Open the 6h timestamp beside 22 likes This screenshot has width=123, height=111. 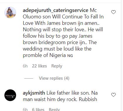[x=25, y=66]
